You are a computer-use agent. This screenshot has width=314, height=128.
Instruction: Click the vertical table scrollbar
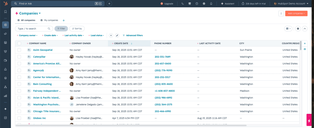301,46
